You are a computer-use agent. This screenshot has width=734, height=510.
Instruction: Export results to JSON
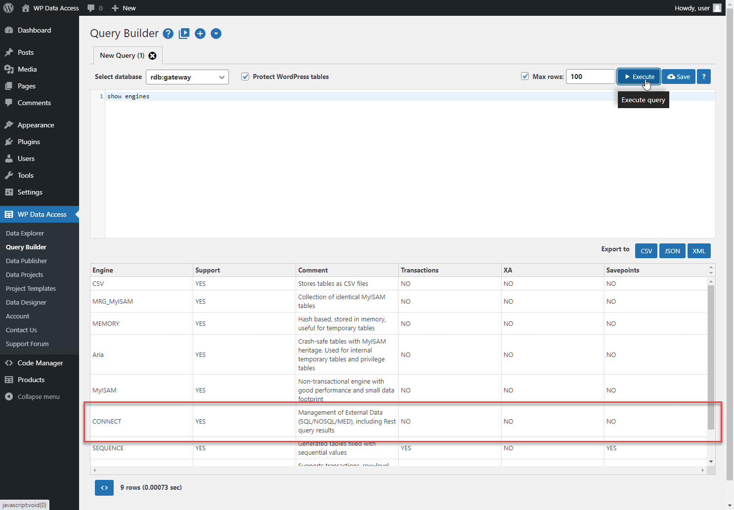tap(672, 251)
